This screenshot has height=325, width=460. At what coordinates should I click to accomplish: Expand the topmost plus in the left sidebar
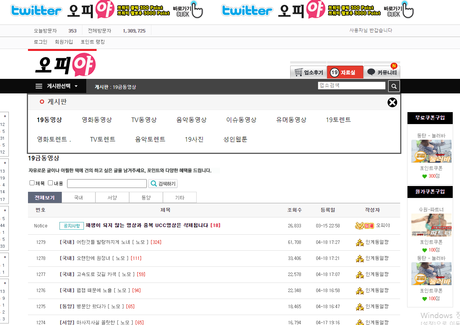(x=5, y=116)
